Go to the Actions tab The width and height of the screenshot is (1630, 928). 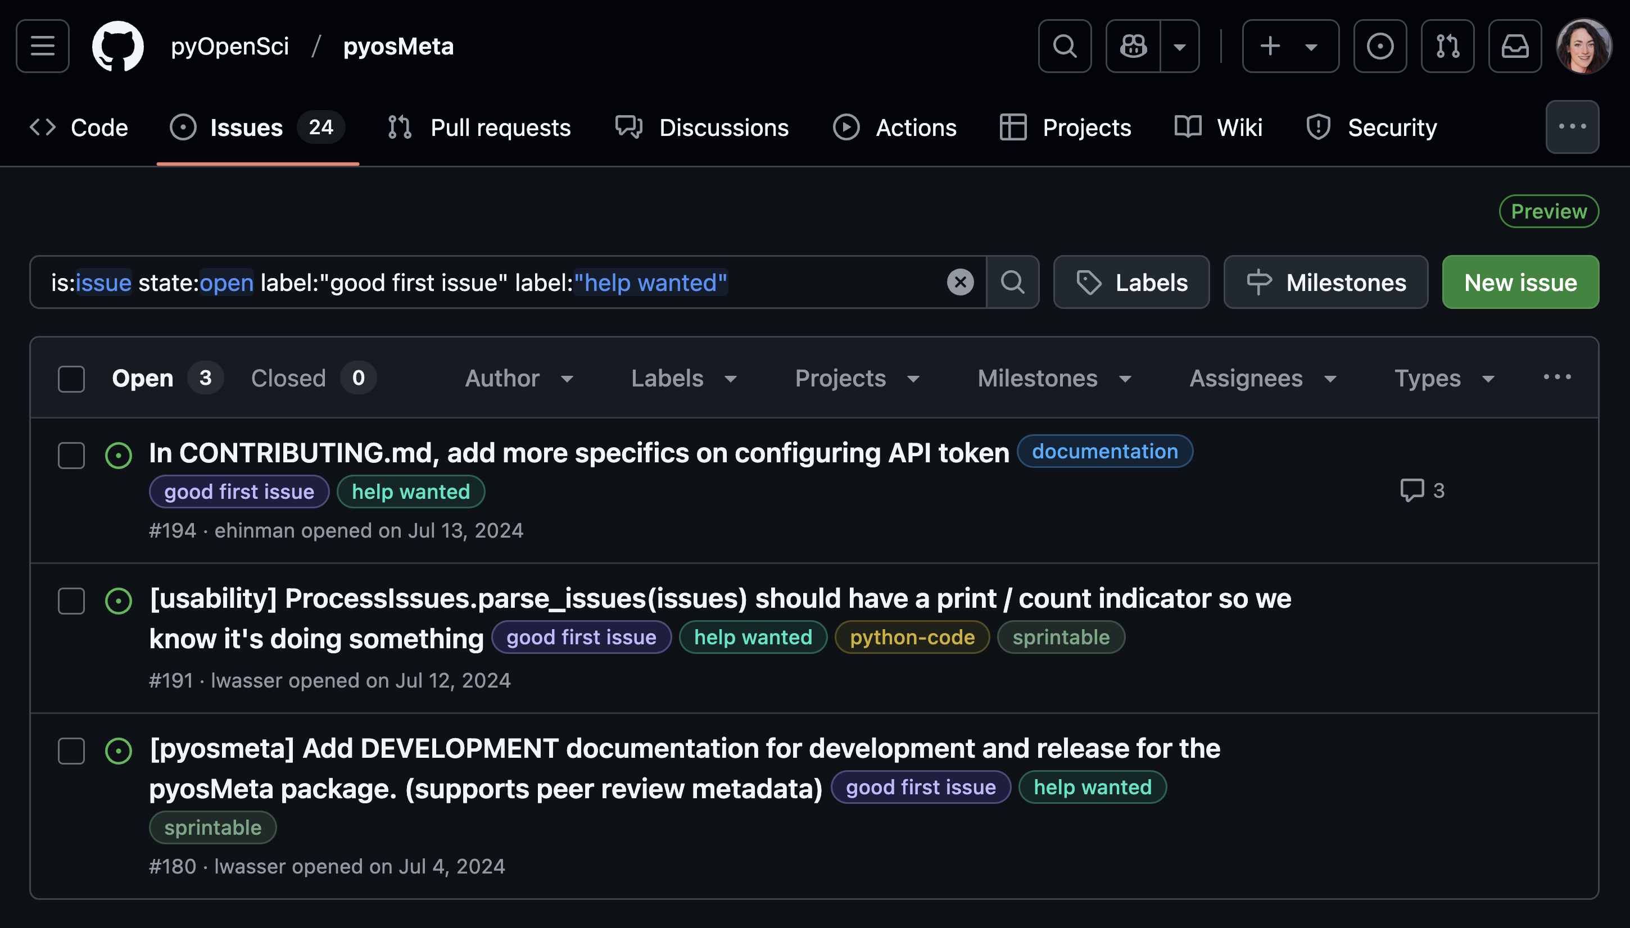point(895,128)
